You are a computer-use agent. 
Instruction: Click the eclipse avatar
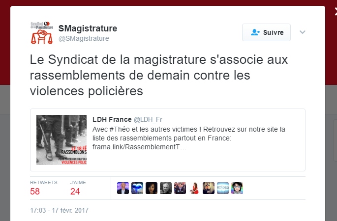tap(223, 188)
